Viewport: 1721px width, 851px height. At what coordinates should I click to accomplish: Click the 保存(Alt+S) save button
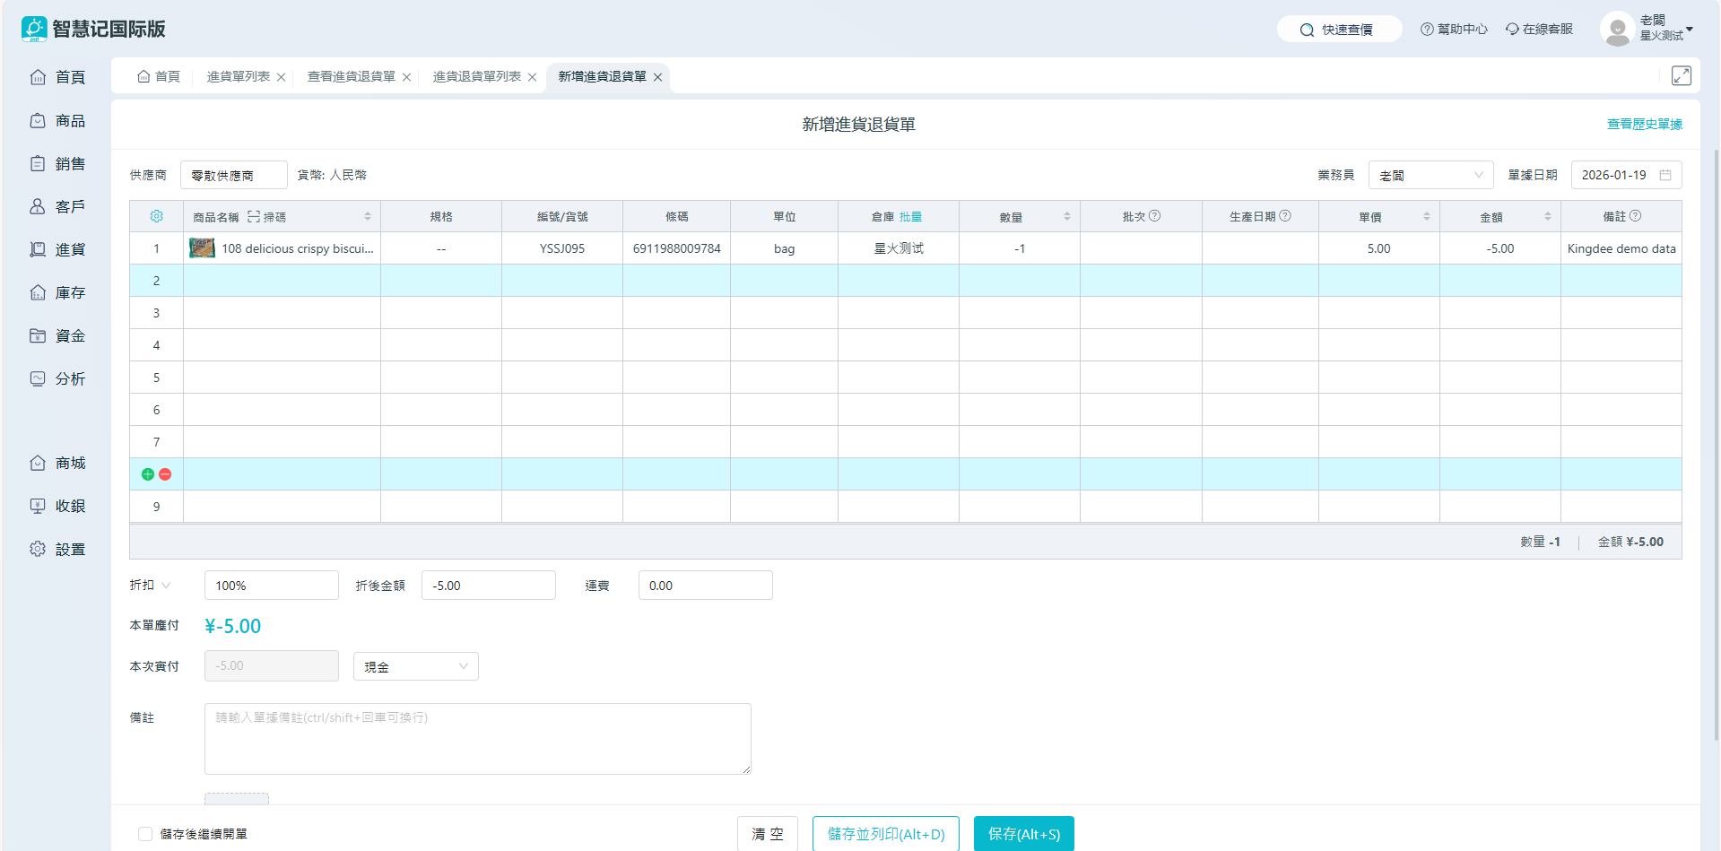pyautogui.click(x=1023, y=834)
